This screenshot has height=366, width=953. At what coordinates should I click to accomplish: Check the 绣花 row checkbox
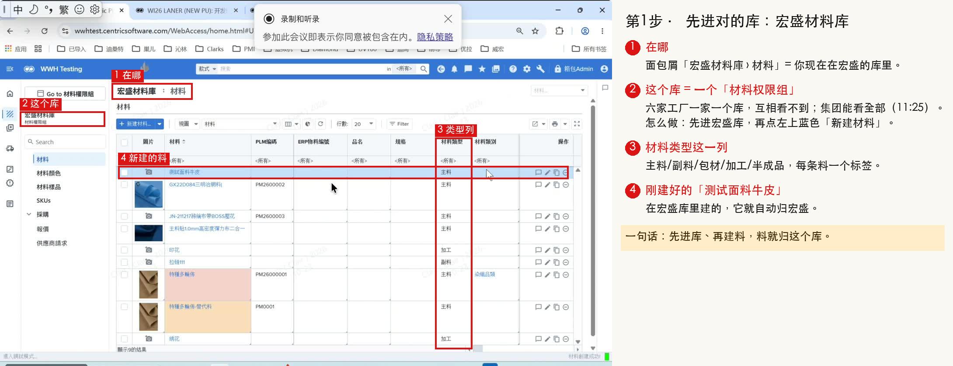pyautogui.click(x=125, y=339)
